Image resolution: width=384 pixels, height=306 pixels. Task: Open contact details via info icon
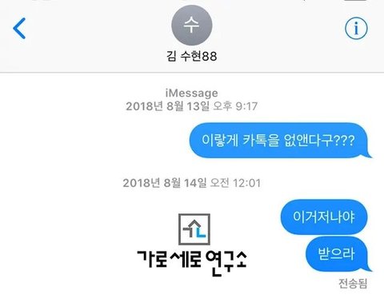[356, 28]
